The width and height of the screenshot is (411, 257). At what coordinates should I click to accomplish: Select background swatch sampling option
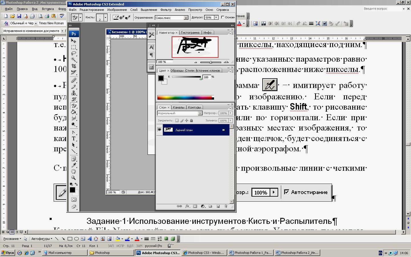pyautogui.click(x=128, y=17)
